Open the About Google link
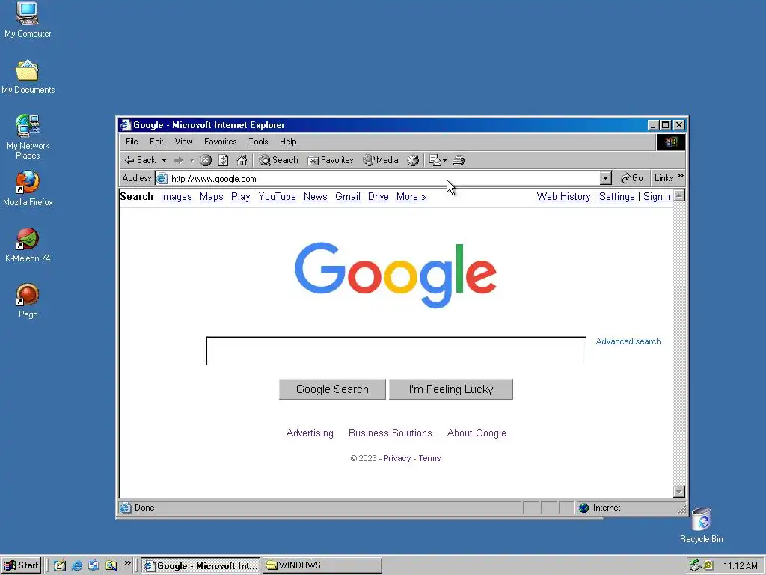The height and width of the screenshot is (575, 766). point(477,433)
